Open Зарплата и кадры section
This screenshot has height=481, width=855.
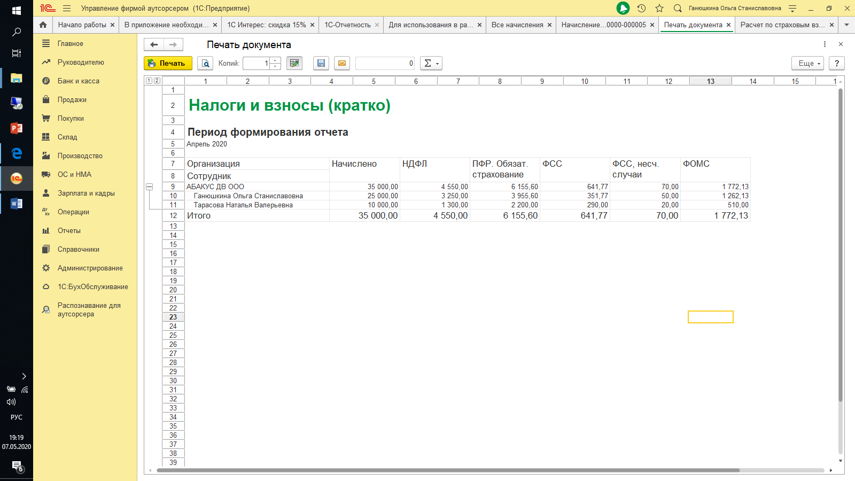86,193
